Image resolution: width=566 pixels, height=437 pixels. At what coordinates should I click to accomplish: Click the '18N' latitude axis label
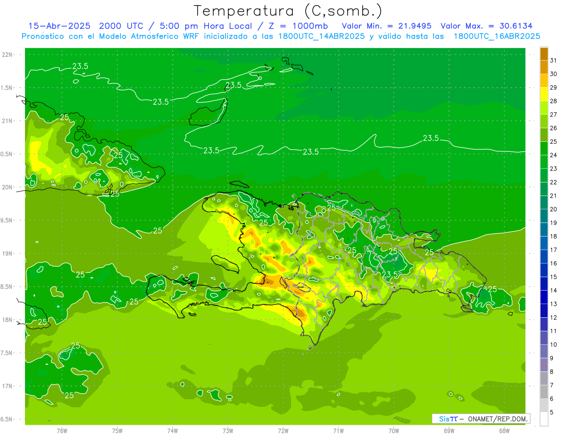pos(8,320)
